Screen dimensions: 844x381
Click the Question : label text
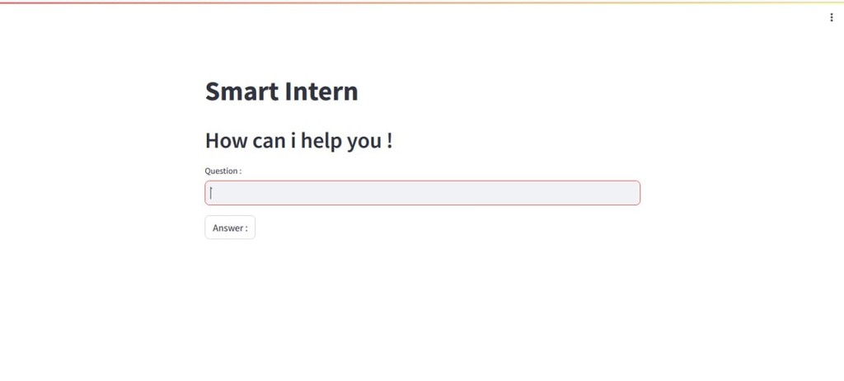223,171
